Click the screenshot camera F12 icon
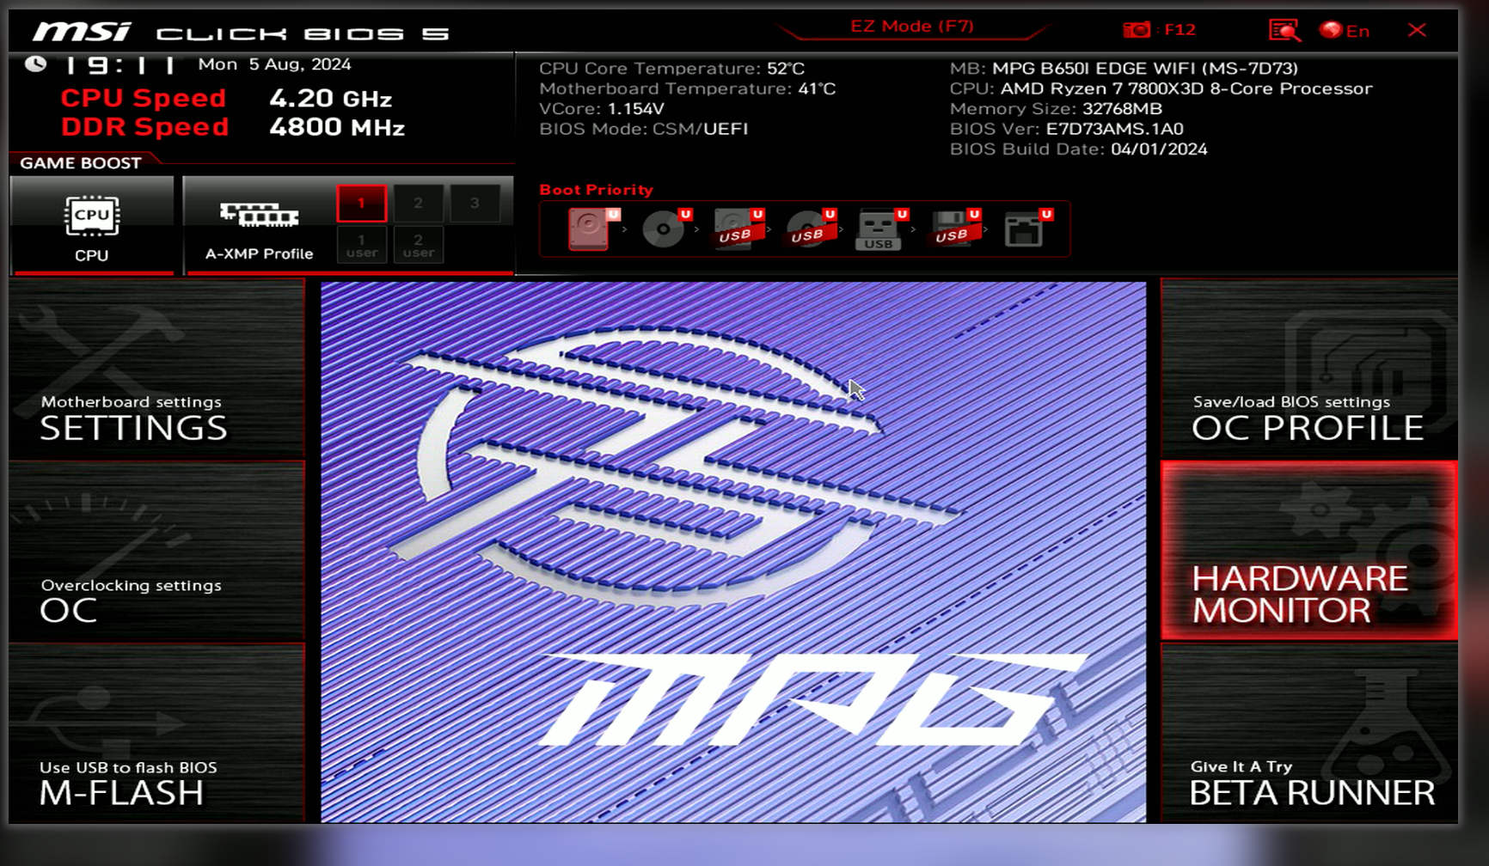This screenshot has height=866, width=1489. pos(1137,30)
